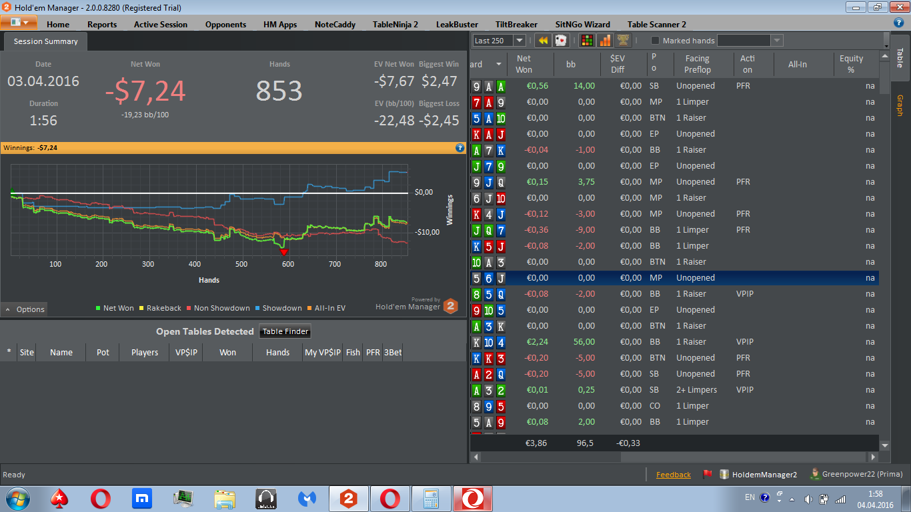Open SitNGo Wizard tab
Screen dimensions: 911x512
tap(582, 24)
